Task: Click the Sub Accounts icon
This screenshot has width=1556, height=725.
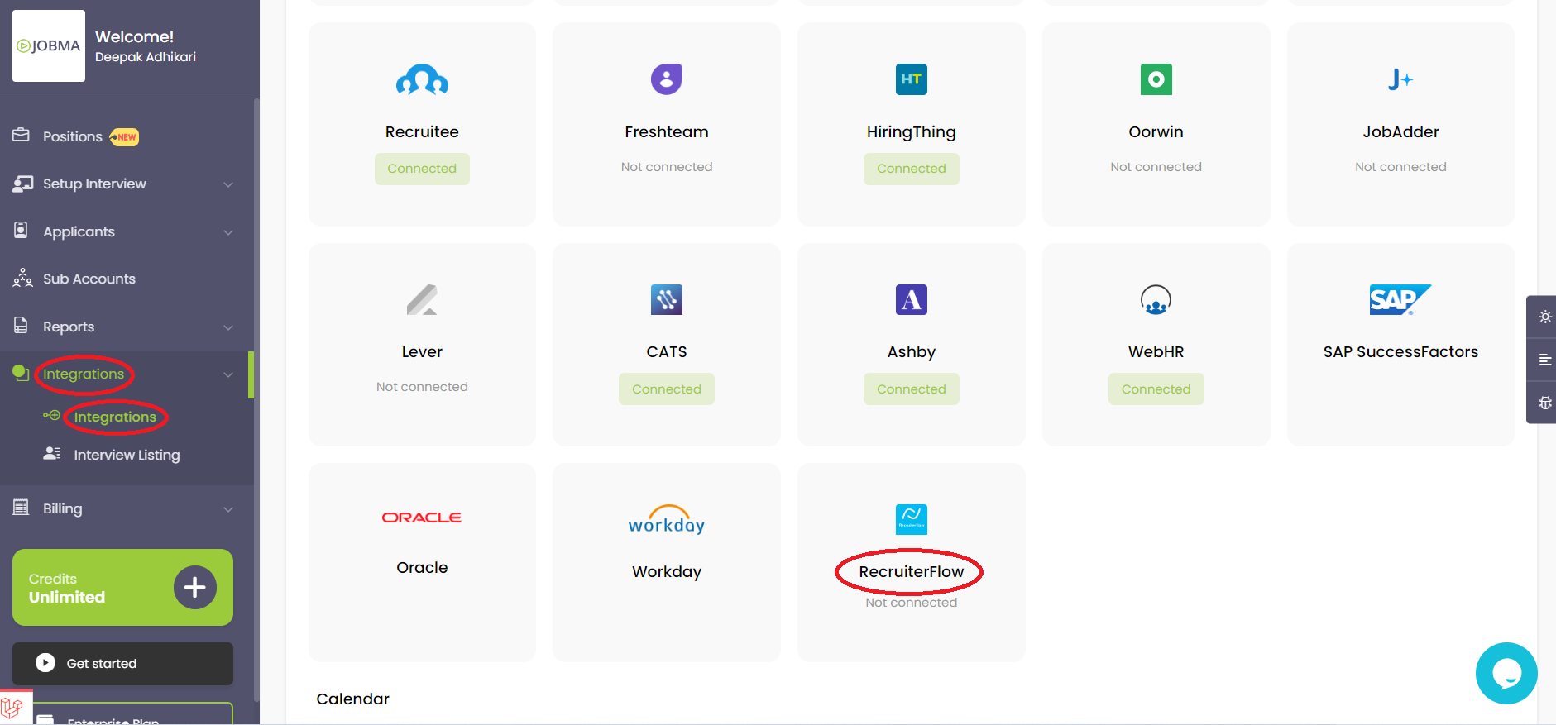Action: (x=22, y=278)
